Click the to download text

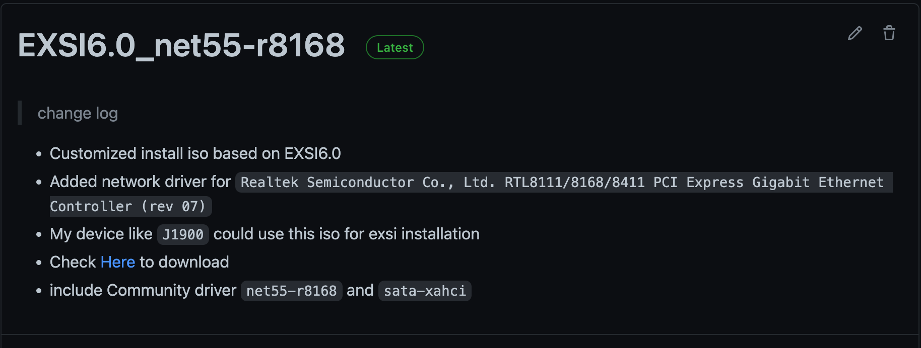click(x=184, y=262)
